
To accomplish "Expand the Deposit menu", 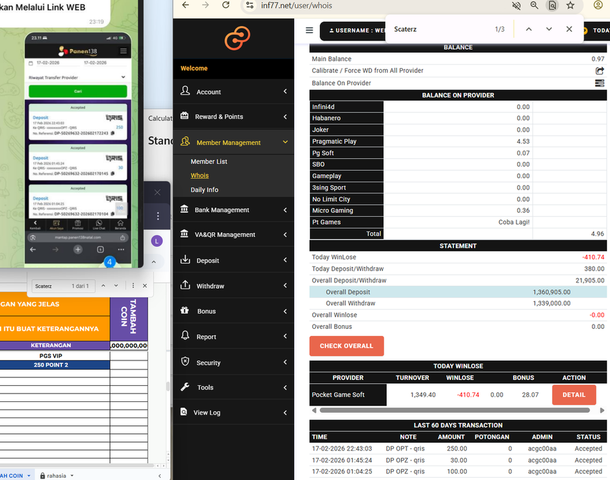I will (234, 260).
